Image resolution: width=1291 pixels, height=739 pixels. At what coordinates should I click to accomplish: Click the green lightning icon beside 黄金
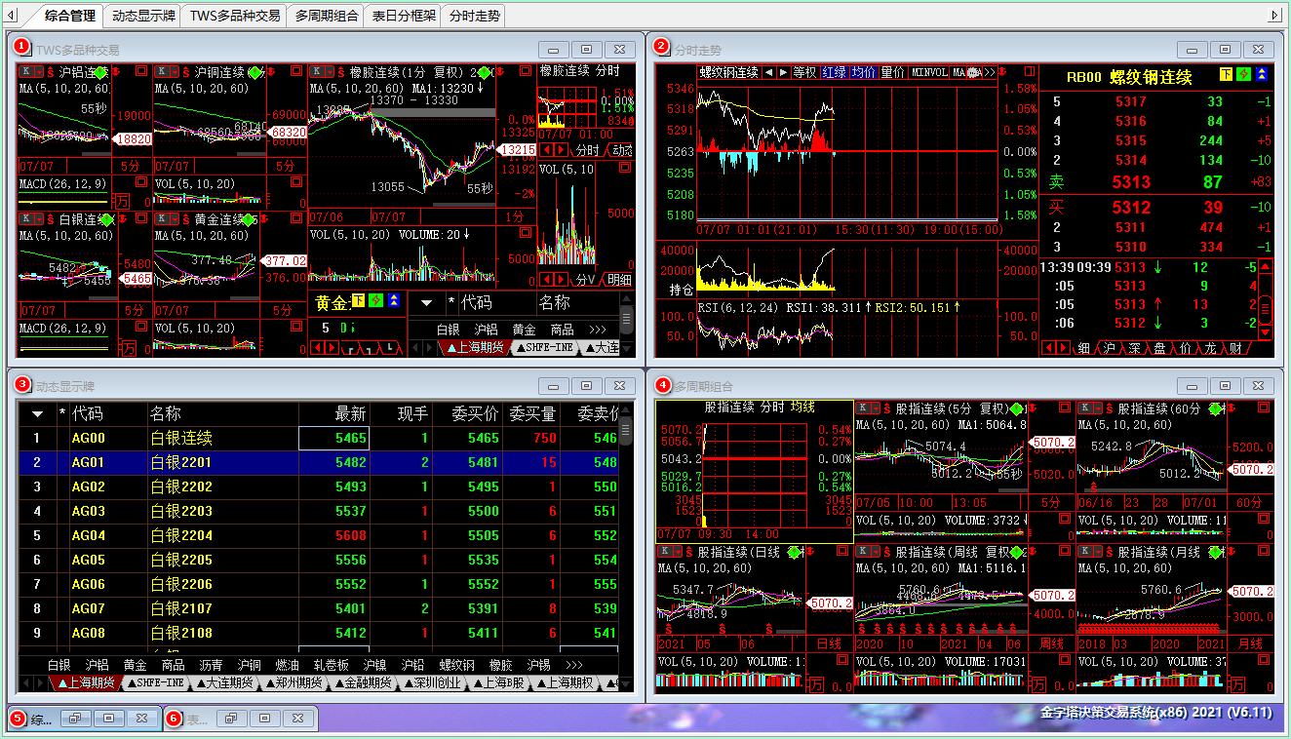pos(375,301)
